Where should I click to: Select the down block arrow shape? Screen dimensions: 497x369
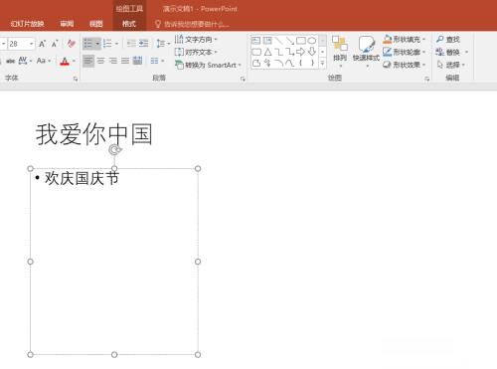pyautogui.click(x=312, y=52)
